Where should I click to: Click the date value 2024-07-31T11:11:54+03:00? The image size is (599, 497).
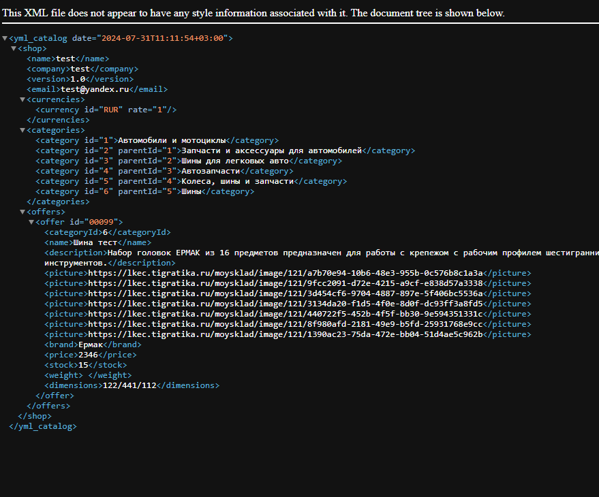(x=162, y=38)
